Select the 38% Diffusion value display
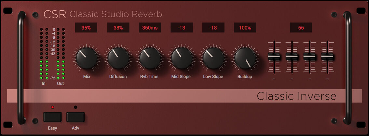Viewport: 369px width, 136px height. 118,28
